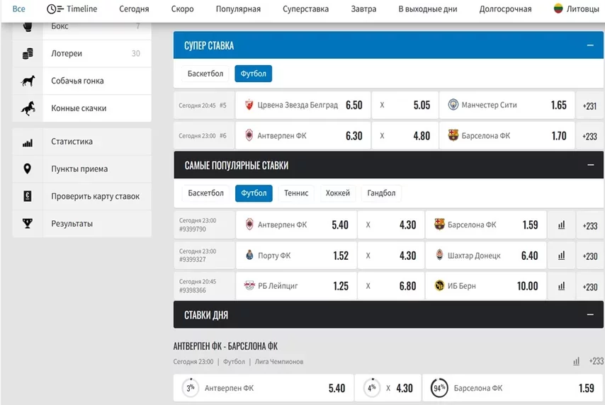Bet on ИБ Берн at 10.00

pos(486,286)
